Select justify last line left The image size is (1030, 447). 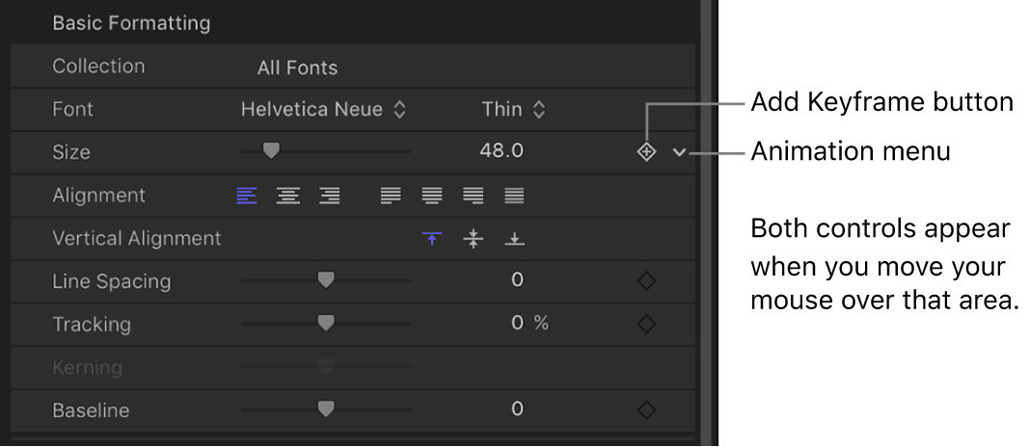[x=391, y=196]
